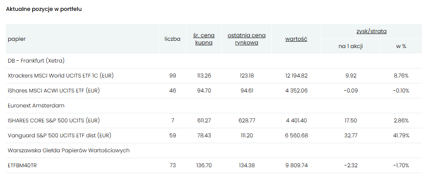Screen dimensions: 436x184
Task: Open ISHARES CORE S&P 500 UCITS position
Action: coord(54,121)
